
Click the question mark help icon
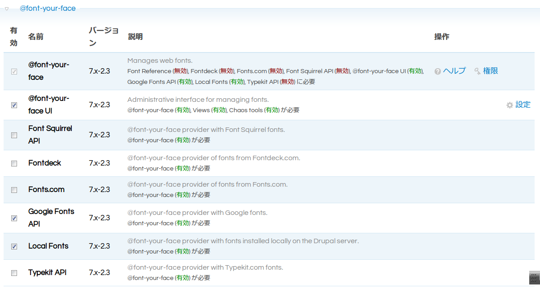tap(437, 70)
